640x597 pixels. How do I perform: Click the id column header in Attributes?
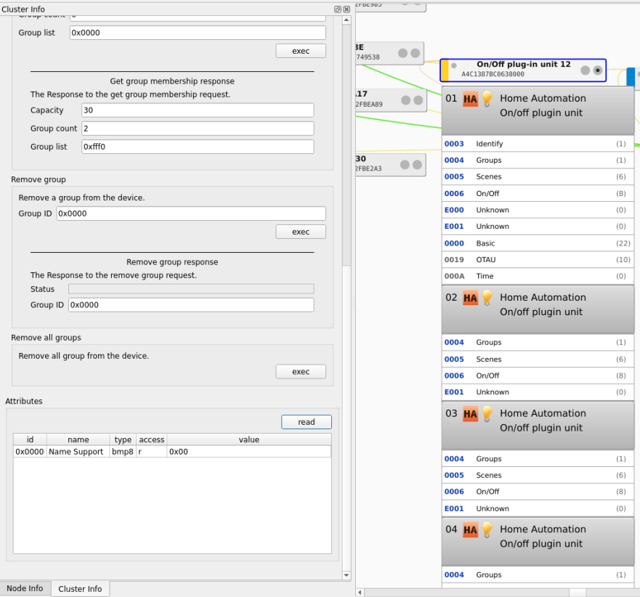tap(31, 439)
